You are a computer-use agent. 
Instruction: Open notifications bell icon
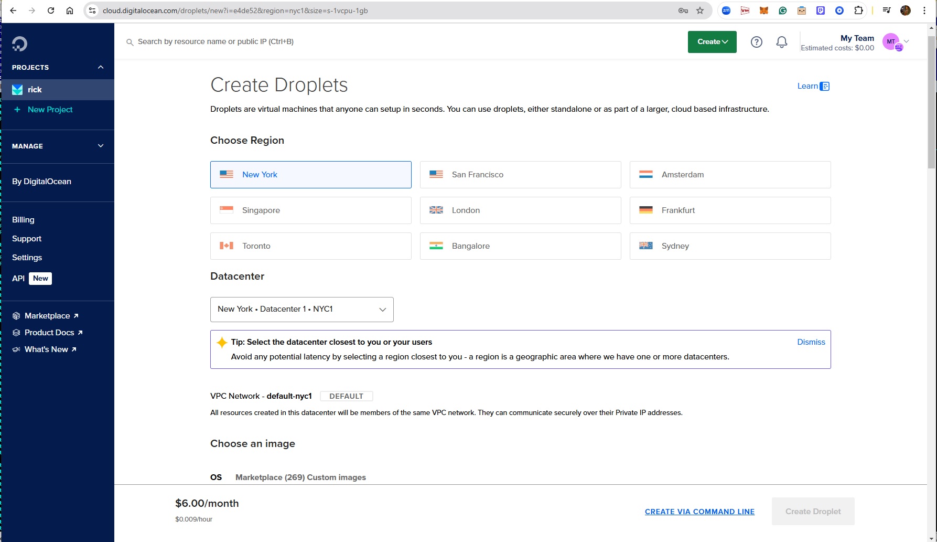pyautogui.click(x=781, y=42)
